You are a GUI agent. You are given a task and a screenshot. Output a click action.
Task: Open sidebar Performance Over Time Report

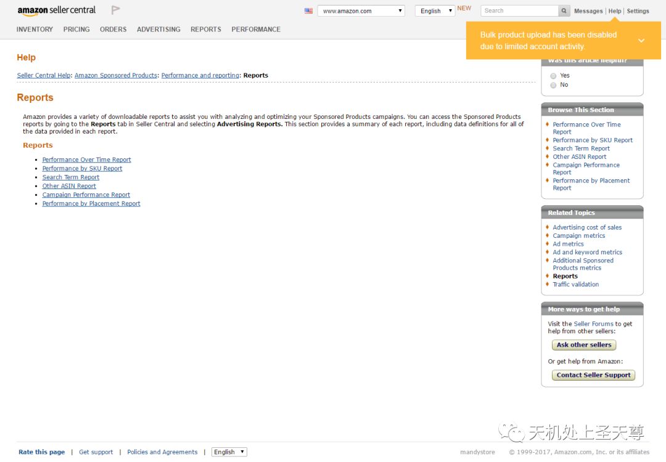(586, 128)
